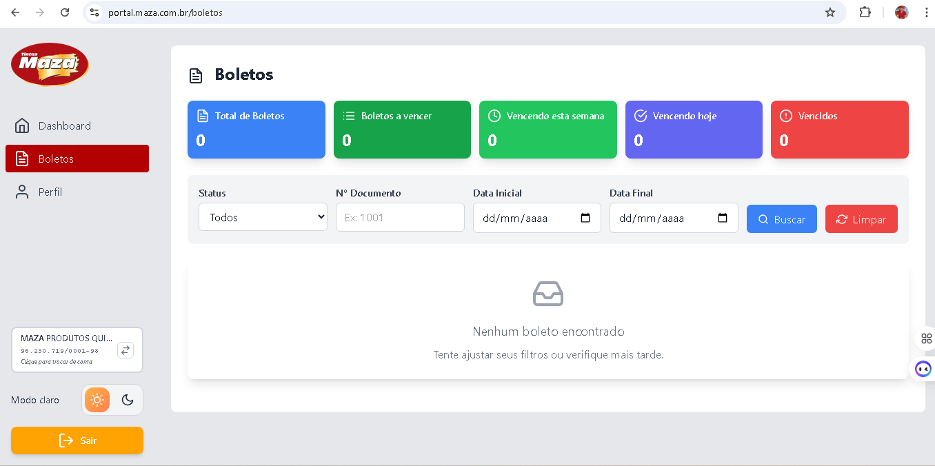935x466 pixels.
Task: Click the Sair logout button
Action: [77, 440]
